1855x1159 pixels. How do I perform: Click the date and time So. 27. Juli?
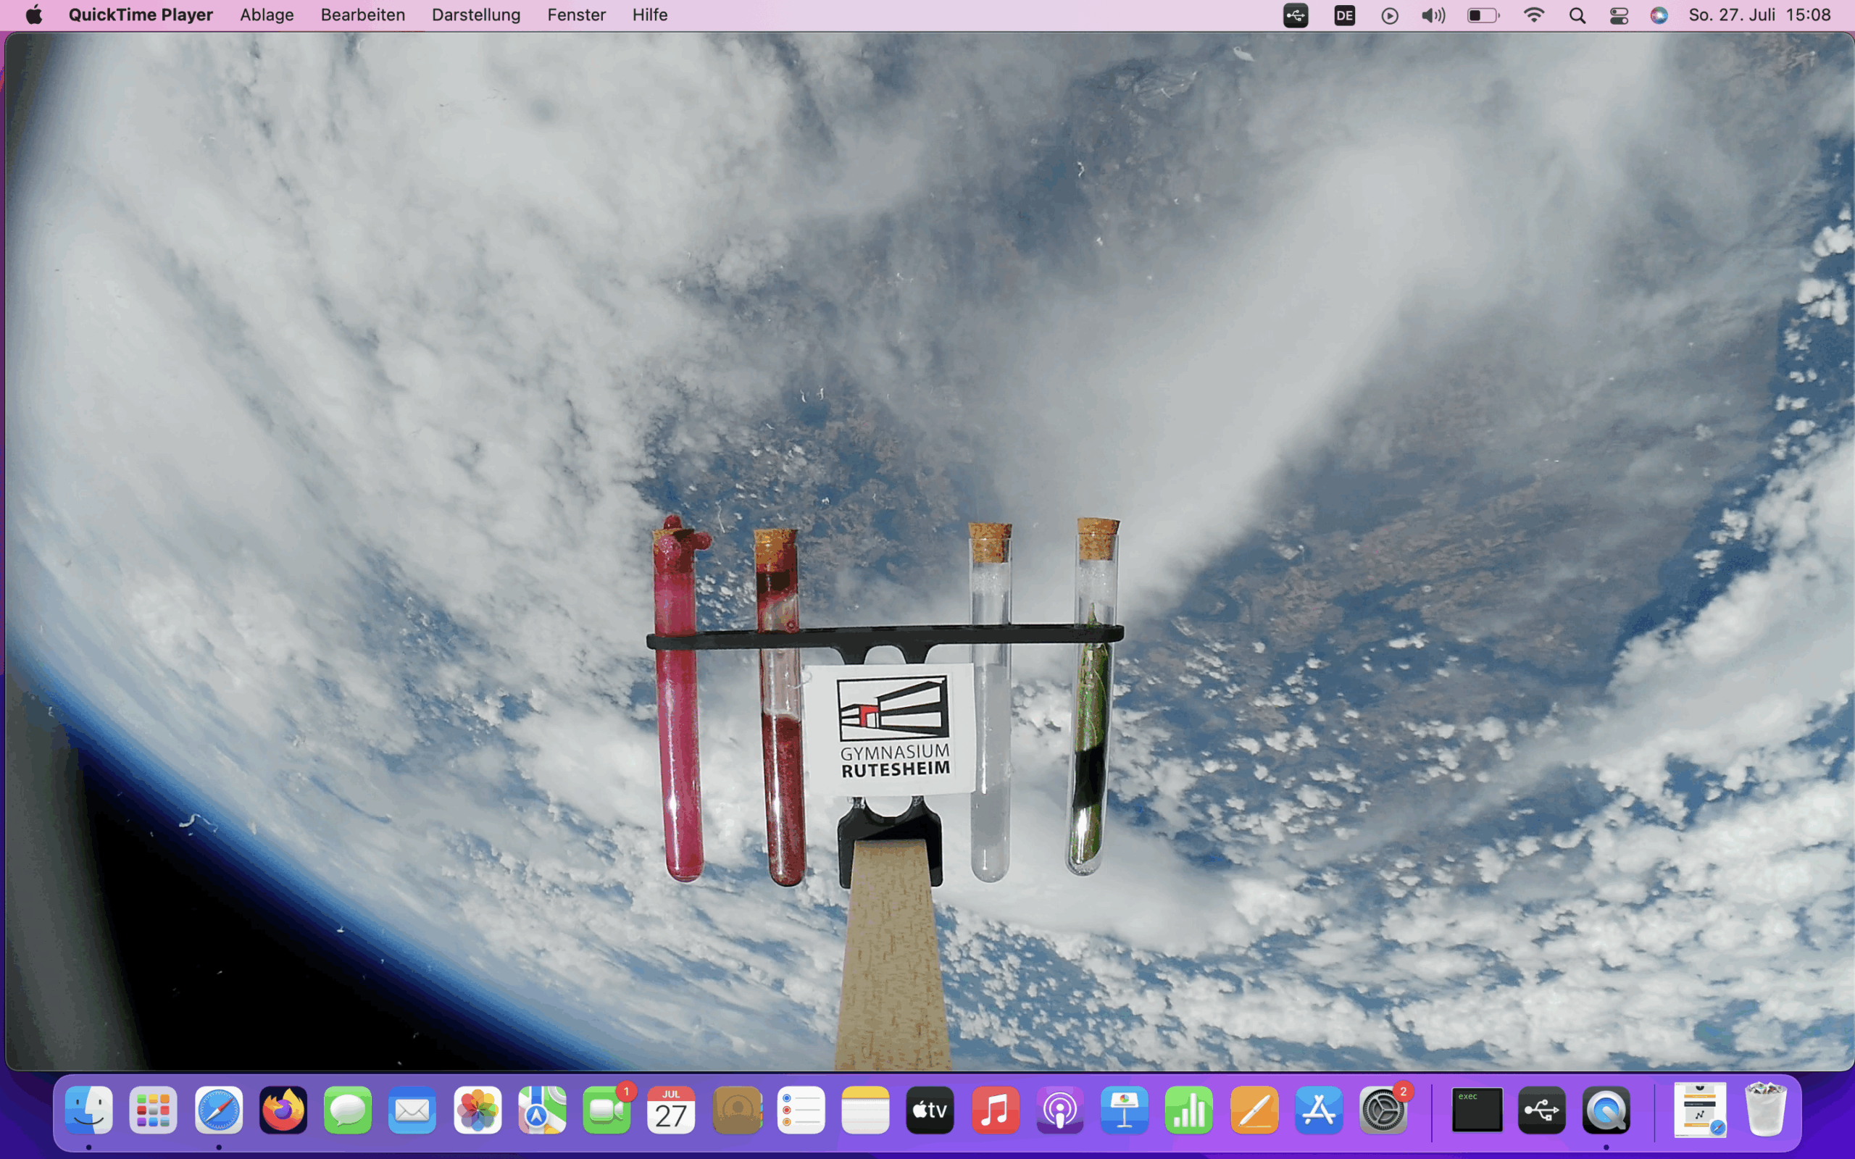click(x=1759, y=15)
